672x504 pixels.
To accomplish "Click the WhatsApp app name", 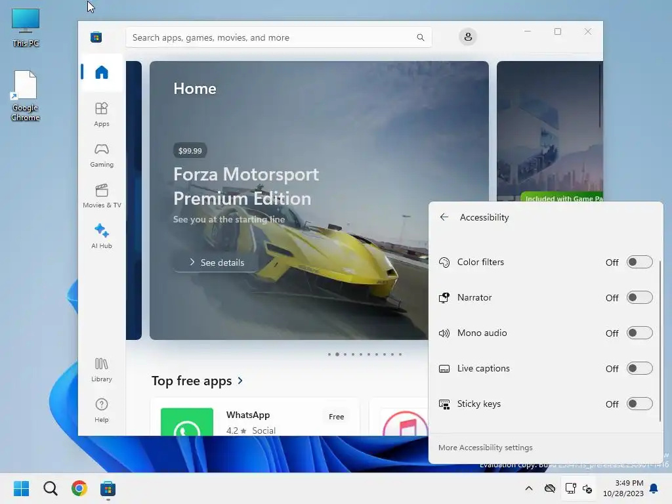I will (x=248, y=415).
